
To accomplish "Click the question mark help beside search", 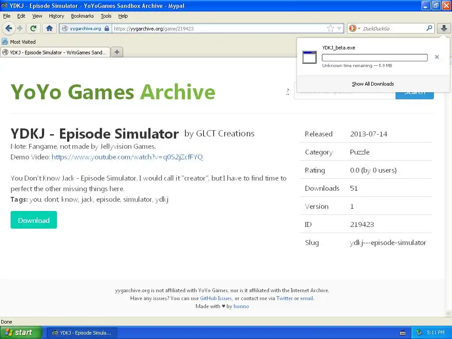I will point(287,92).
